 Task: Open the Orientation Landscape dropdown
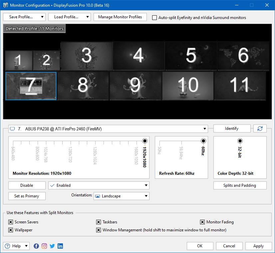[x=122, y=196]
